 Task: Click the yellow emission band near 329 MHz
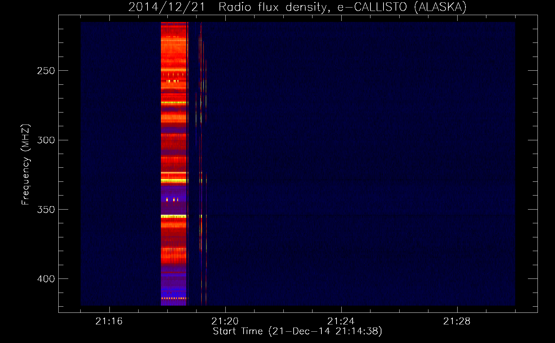[x=174, y=181]
